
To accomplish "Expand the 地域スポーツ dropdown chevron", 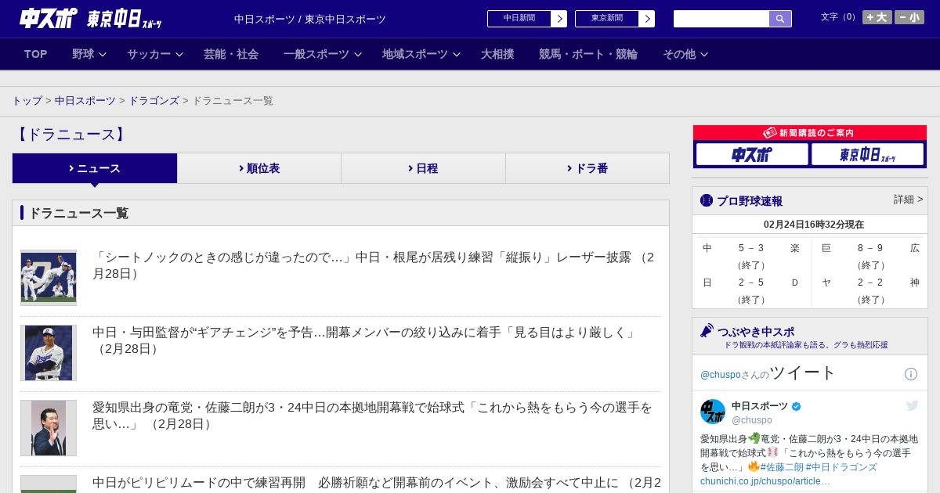I will pos(457,55).
